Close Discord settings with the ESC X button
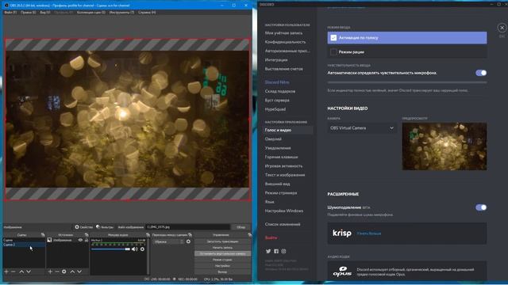 [502, 28]
